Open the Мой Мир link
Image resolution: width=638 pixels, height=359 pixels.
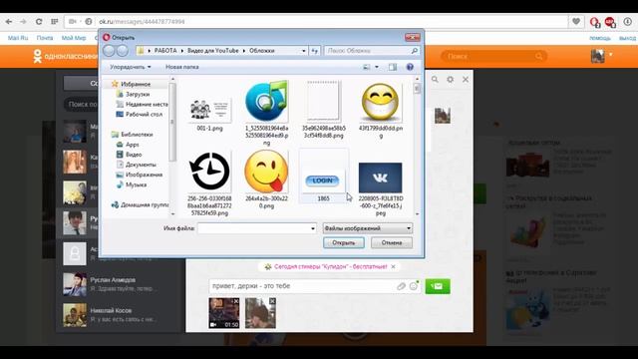pyautogui.click(x=74, y=38)
